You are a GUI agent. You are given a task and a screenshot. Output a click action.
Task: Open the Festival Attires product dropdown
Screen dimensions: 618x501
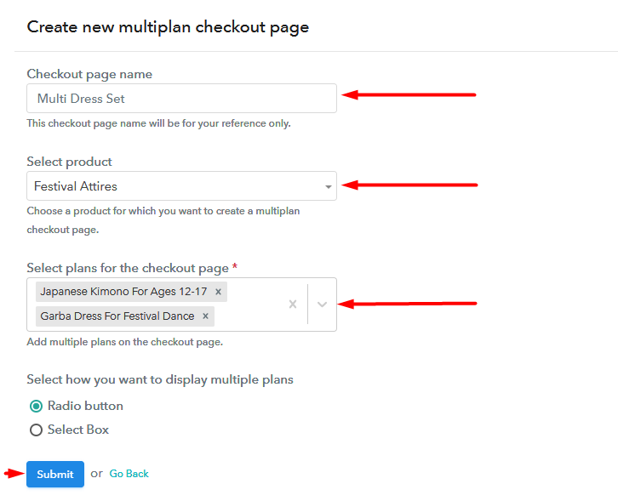[x=181, y=186]
